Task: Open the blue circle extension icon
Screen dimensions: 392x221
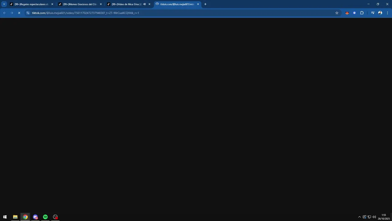Action: click(354, 13)
